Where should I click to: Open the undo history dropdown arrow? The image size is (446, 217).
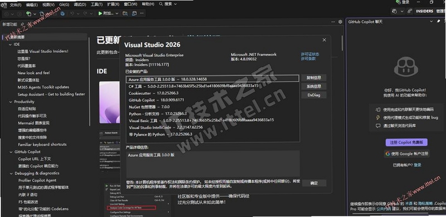tap(79, 14)
